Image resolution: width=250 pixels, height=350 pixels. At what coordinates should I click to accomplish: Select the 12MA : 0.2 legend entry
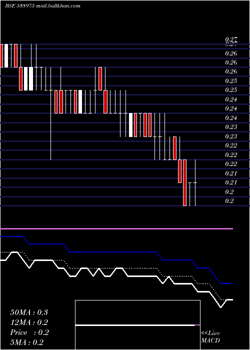(29, 322)
